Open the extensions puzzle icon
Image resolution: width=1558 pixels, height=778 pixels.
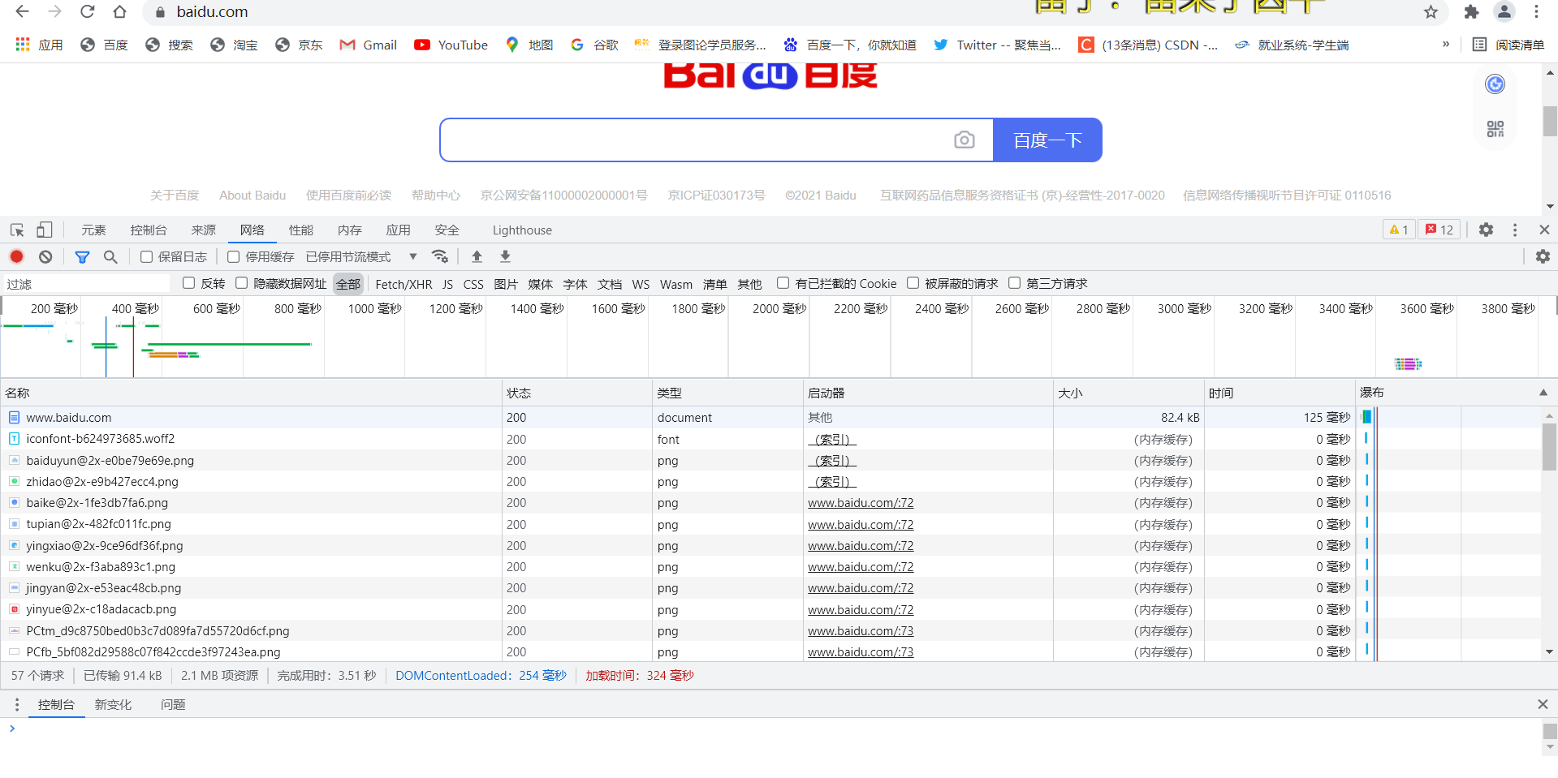pyautogui.click(x=1471, y=12)
